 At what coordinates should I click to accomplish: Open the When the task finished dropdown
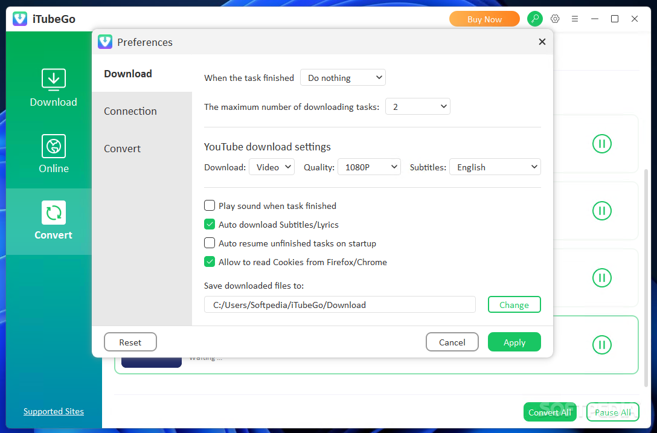pos(342,77)
